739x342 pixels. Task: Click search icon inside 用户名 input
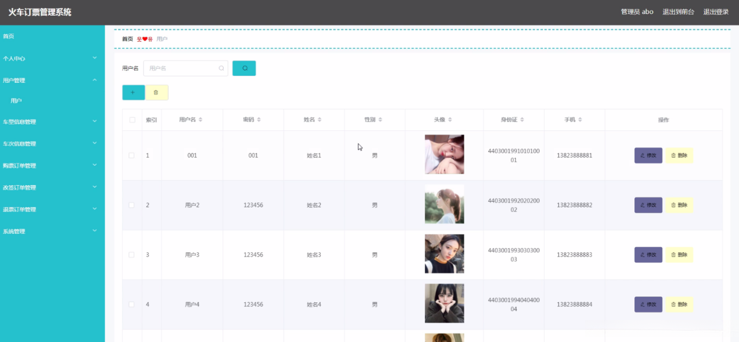click(221, 68)
